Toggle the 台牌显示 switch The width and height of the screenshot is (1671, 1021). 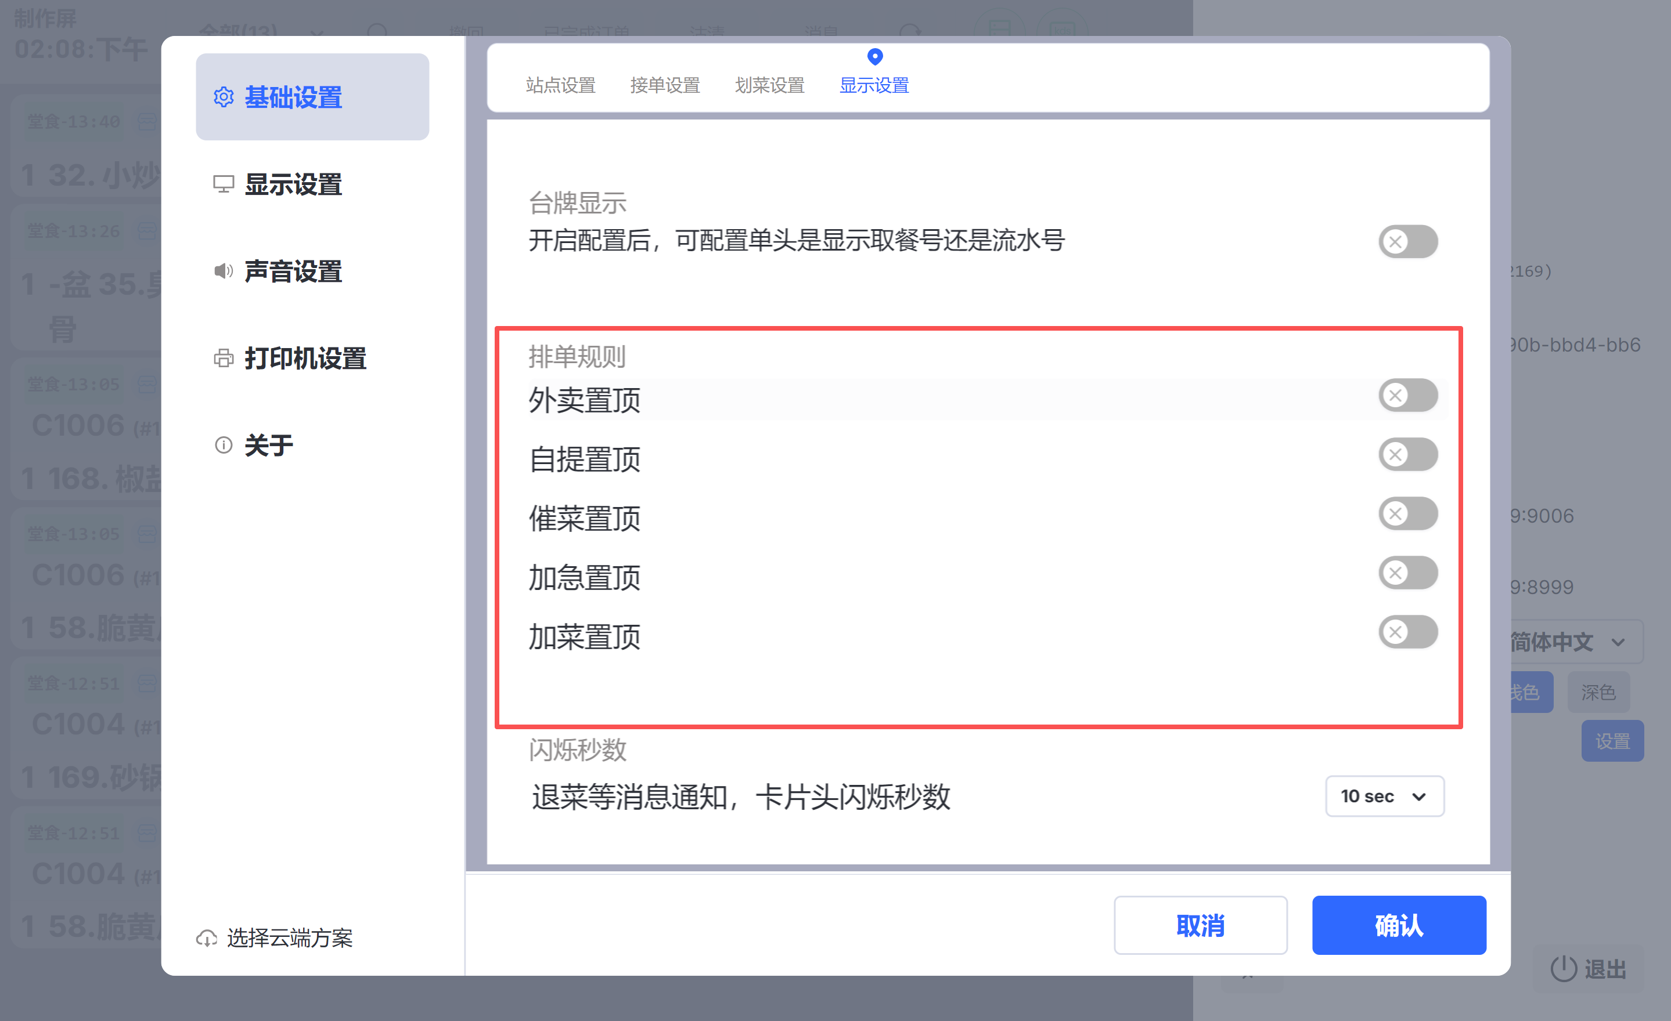(1408, 242)
